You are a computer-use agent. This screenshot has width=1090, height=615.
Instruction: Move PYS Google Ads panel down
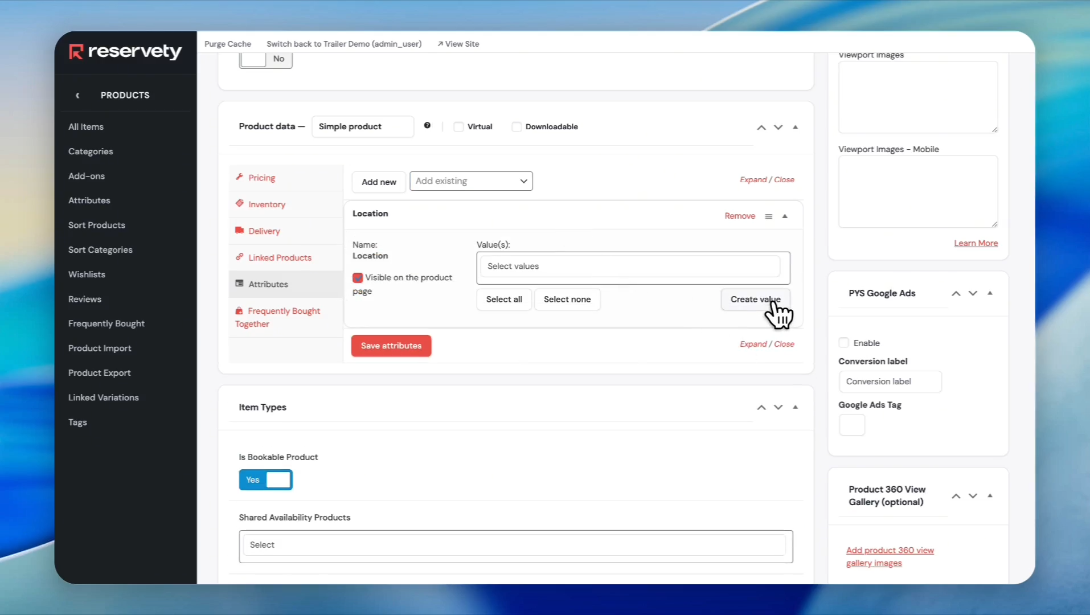coord(973,294)
